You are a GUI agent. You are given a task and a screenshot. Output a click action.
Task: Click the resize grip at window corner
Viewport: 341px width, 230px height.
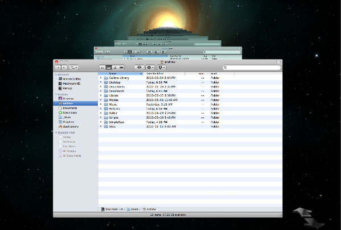tap(281, 215)
